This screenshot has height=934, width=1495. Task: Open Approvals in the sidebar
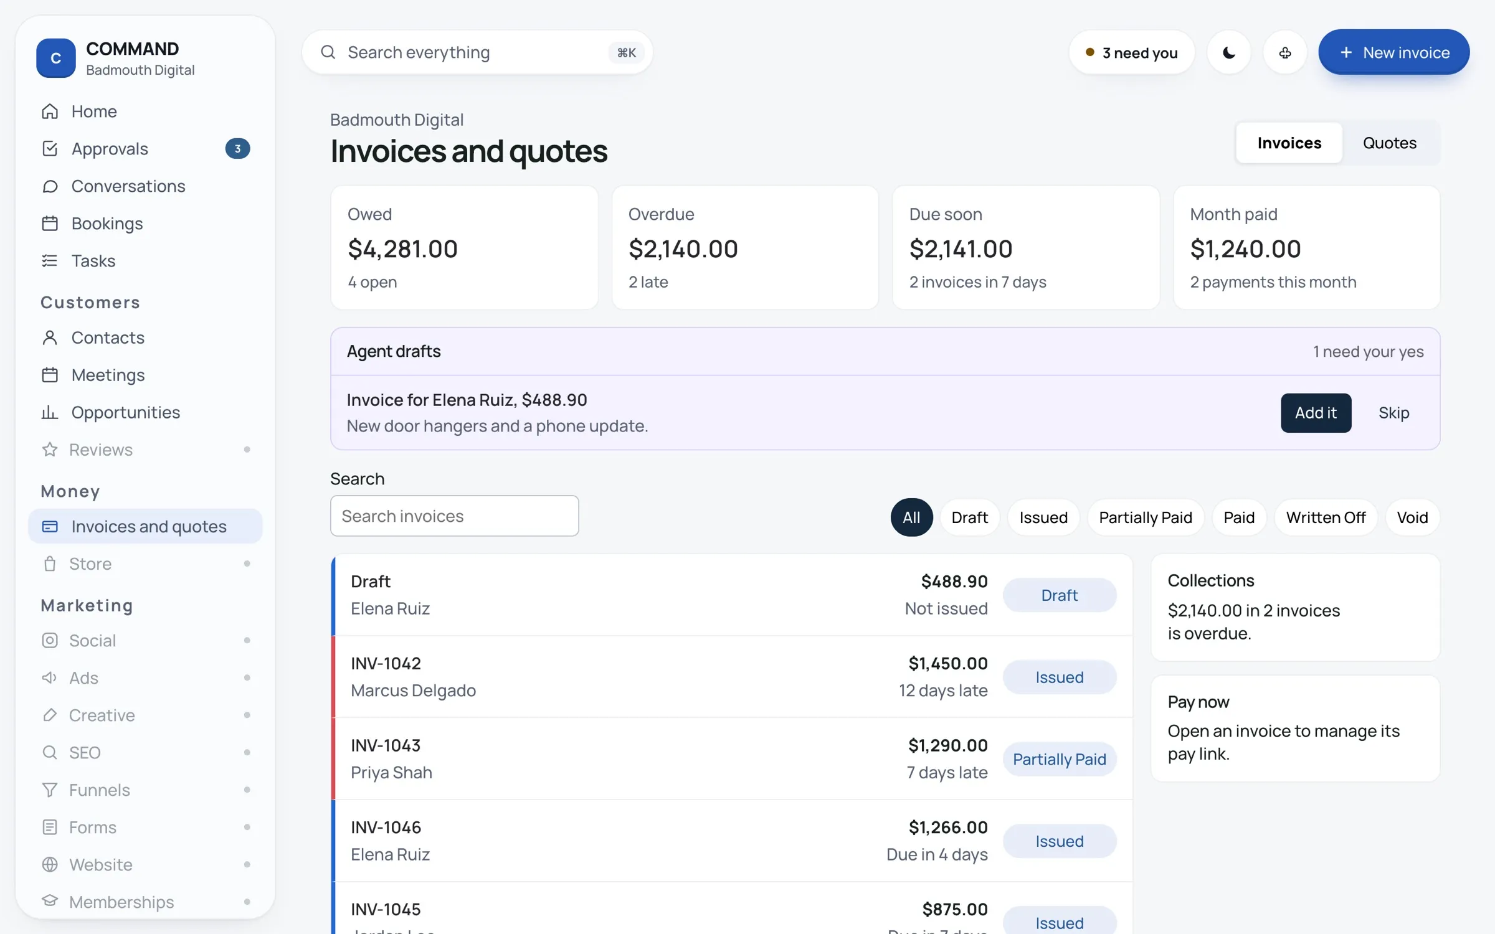tap(145, 148)
